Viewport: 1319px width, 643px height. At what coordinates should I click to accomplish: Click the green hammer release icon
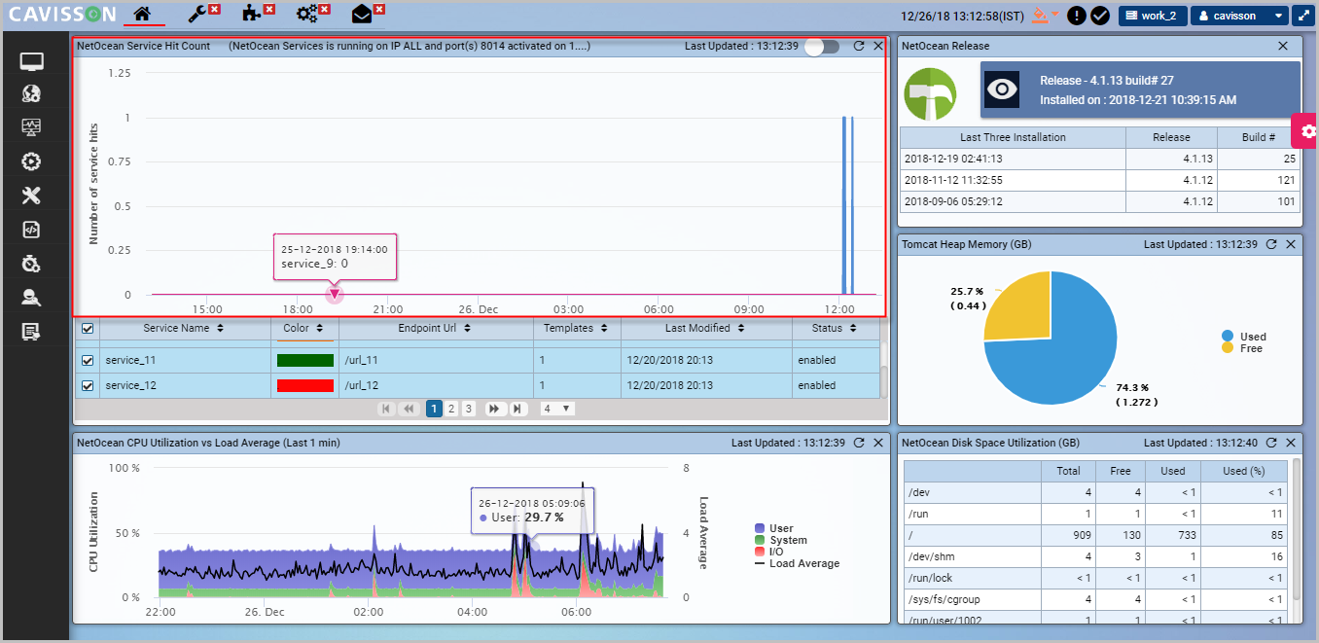[x=931, y=93]
